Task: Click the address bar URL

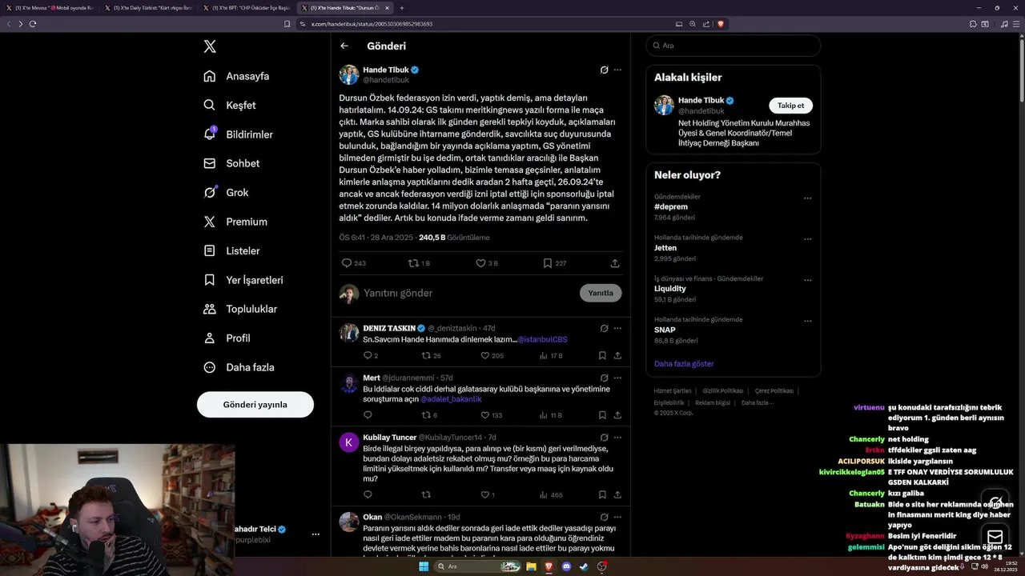Action: (372, 24)
